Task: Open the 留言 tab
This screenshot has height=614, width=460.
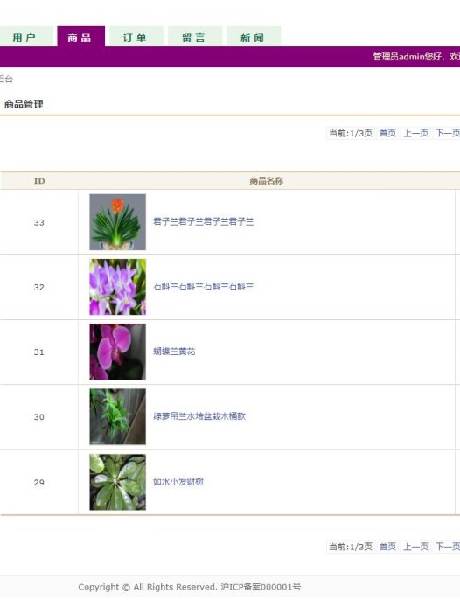Action: (195, 37)
